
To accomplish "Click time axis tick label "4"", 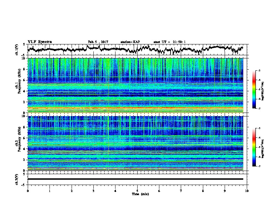I will tap(115, 191).
